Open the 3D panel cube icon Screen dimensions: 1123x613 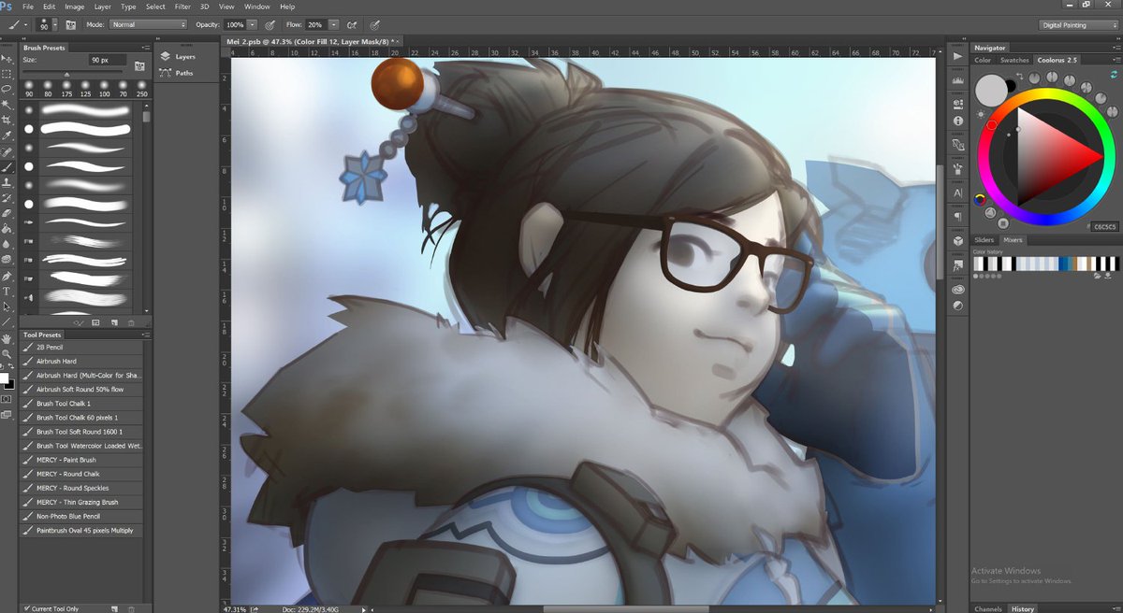(957, 241)
